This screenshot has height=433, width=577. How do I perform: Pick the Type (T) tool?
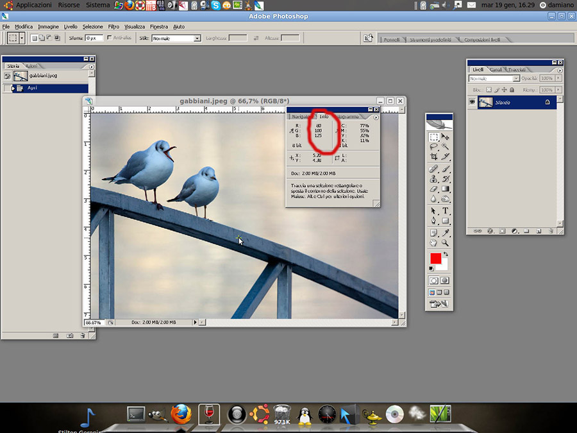tap(446, 211)
